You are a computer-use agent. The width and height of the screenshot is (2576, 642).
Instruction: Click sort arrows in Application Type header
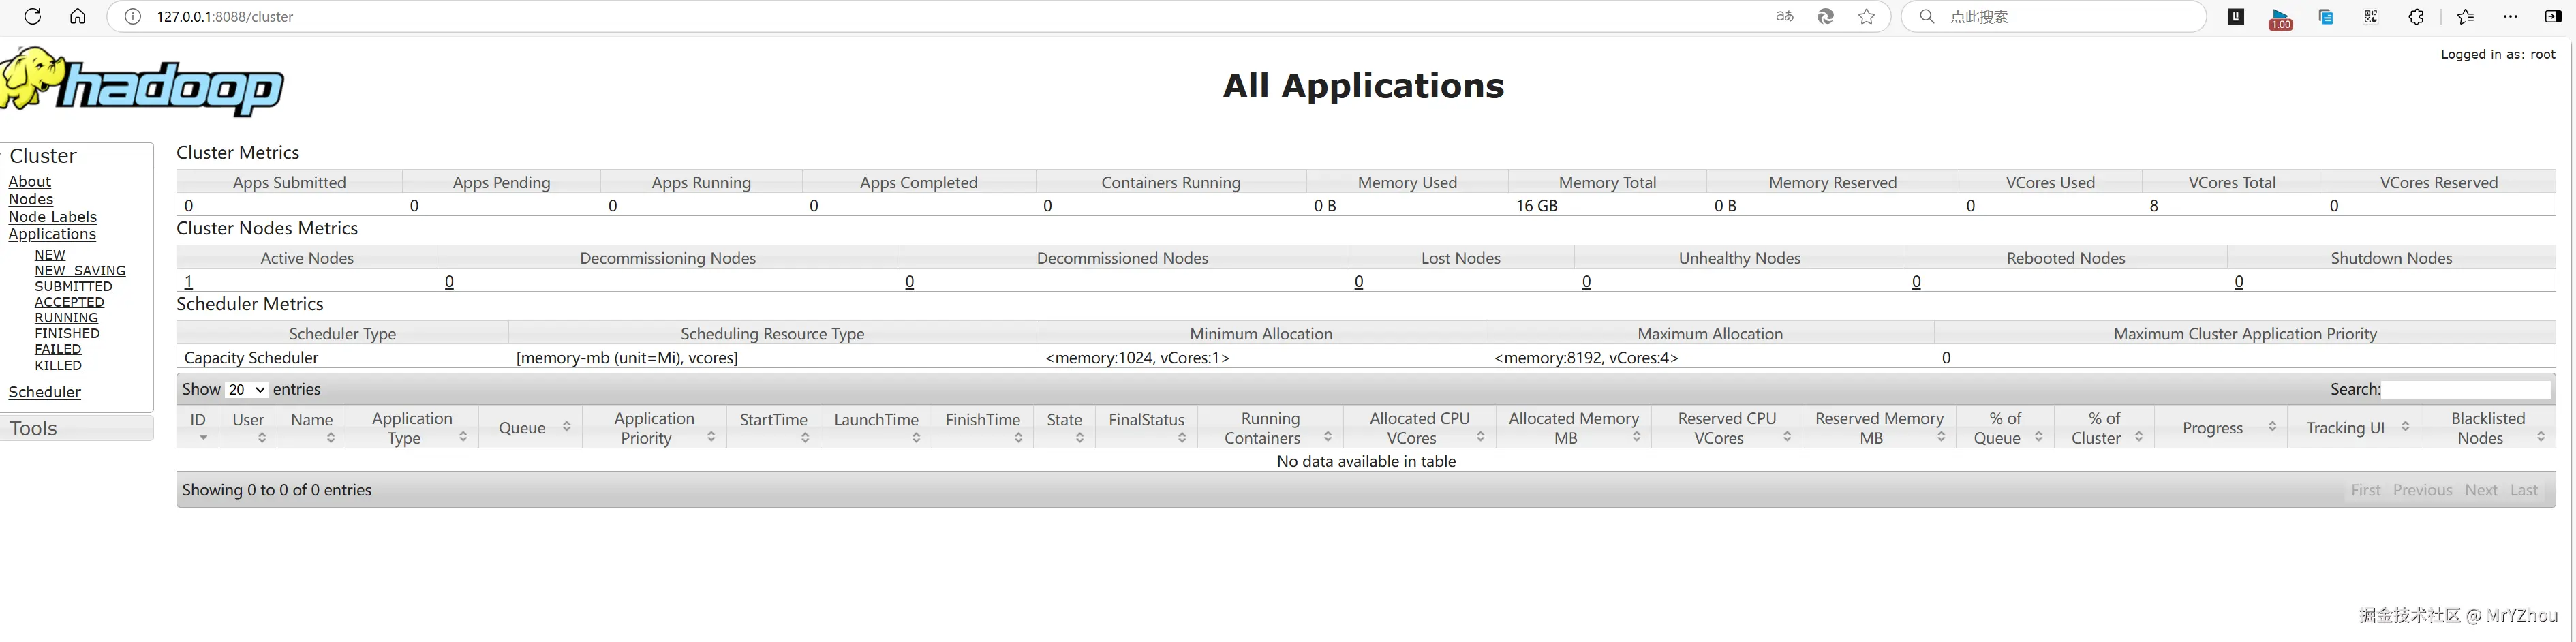tap(463, 437)
